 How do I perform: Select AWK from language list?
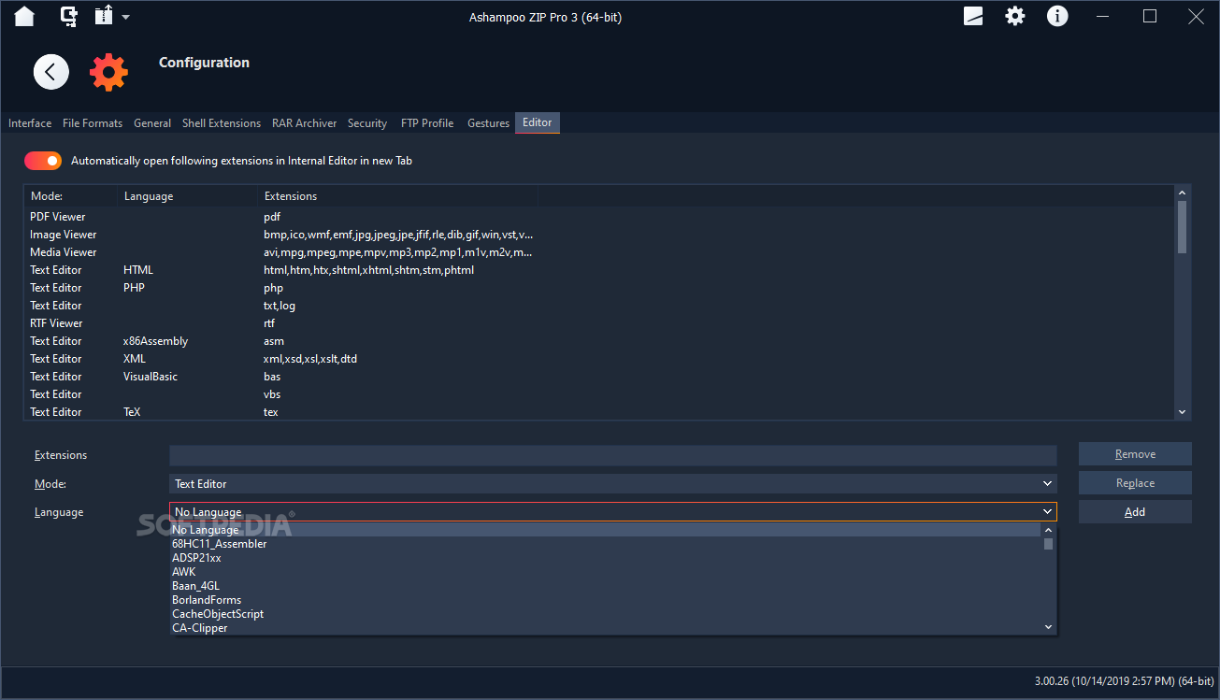click(x=606, y=572)
